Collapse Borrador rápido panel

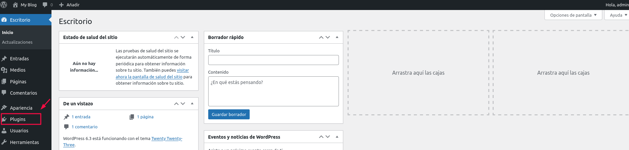click(337, 37)
